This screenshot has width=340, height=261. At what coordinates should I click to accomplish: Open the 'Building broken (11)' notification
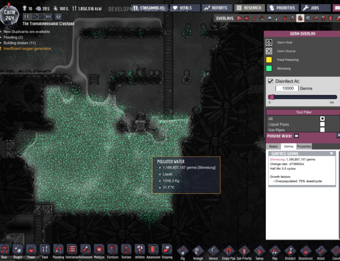pos(19,43)
